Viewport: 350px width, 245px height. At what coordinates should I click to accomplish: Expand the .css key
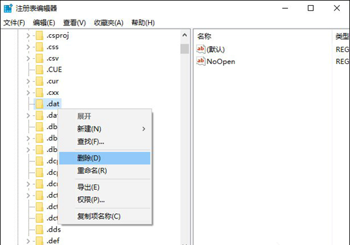click(x=28, y=47)
